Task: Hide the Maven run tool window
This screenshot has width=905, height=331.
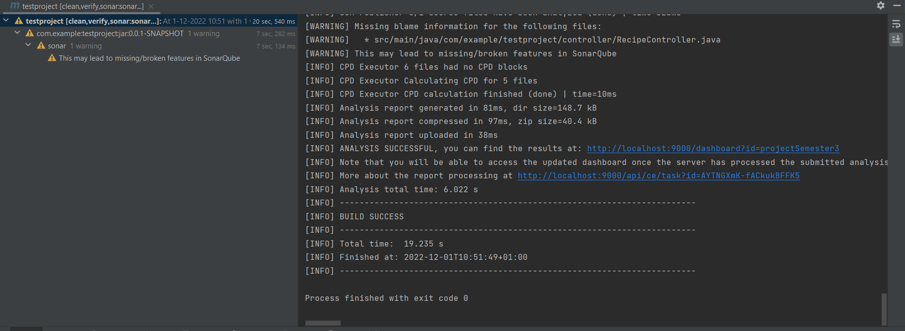Action: (x=898, y=6)
